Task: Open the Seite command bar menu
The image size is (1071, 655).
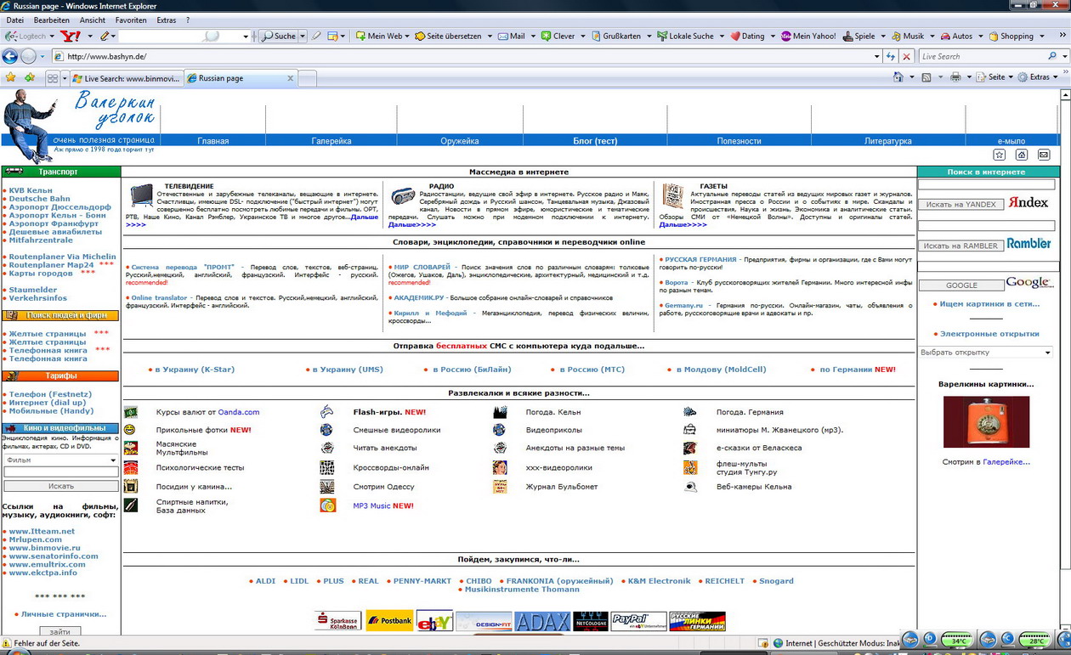Action: (x=994, y=77)
